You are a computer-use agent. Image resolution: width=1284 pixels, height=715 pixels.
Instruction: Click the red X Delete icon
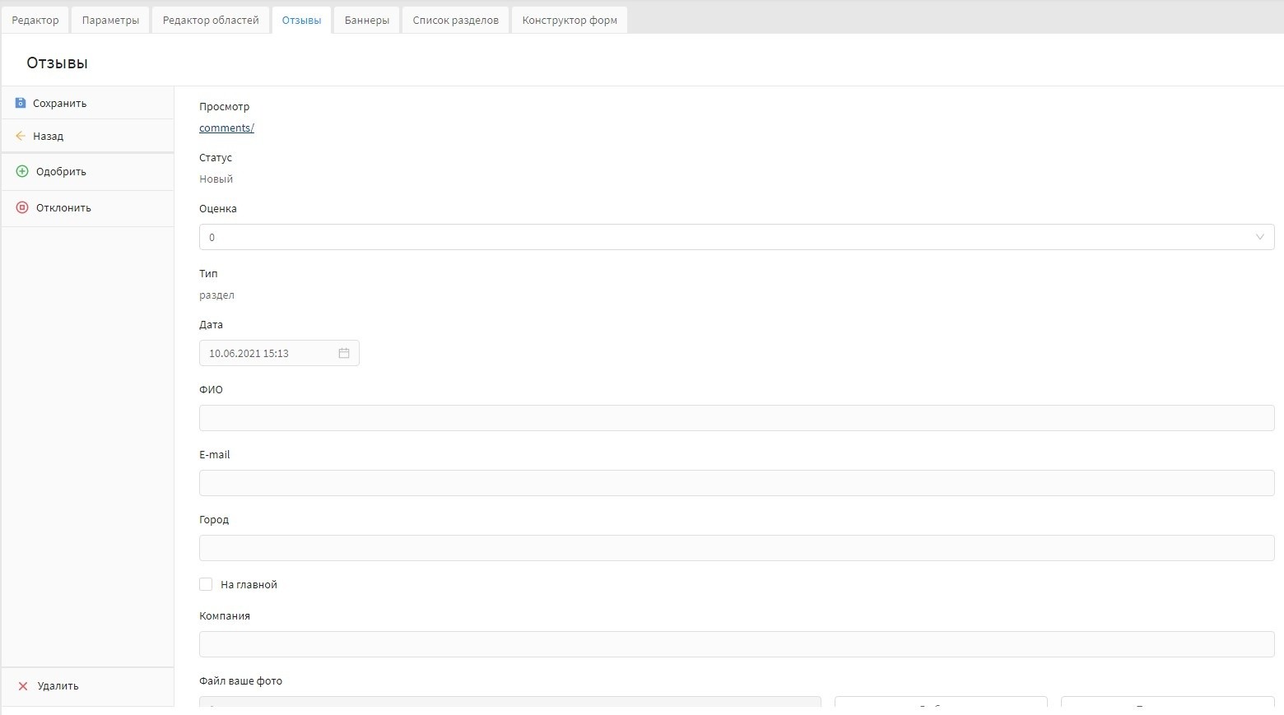(x=23, y=686)
